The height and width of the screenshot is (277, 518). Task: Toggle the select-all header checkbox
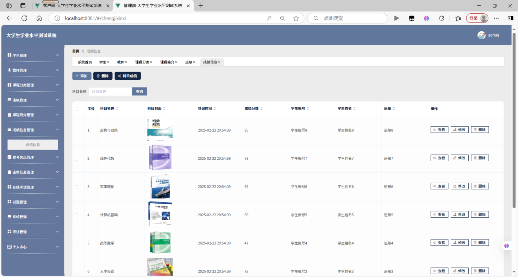[76, 109]
